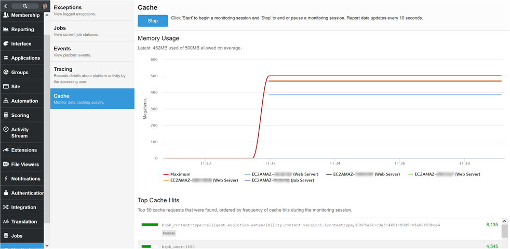Toggle the green Web Server legend entry
The height and width of the screenshot is (249, 510).
pos(444,174)
